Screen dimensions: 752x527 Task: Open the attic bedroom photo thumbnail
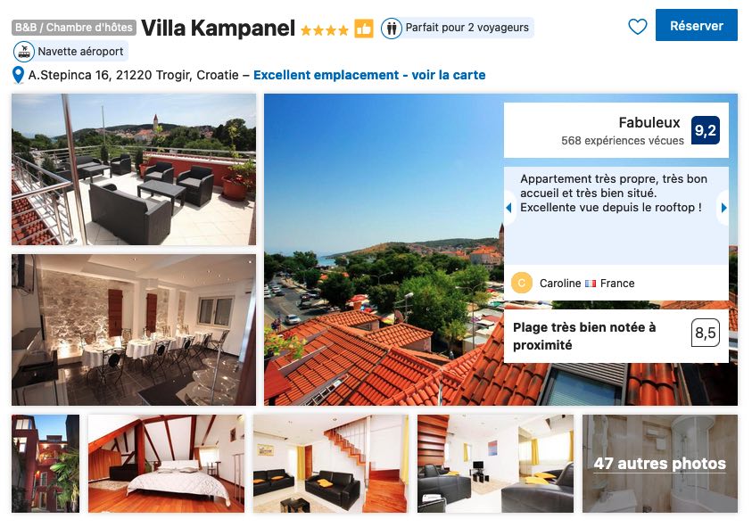pos(166,464)
